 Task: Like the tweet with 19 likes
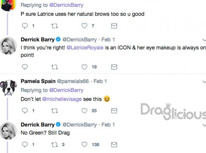[x=84, y=67]
